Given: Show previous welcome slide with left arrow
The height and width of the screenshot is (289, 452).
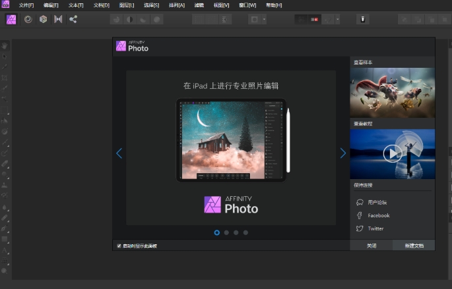Looking at the screenshot, I should tap(119, 153).
